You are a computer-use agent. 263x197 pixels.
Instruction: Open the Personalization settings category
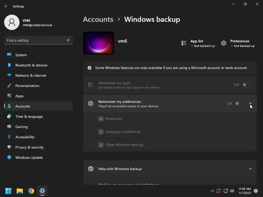click(27, 86)
